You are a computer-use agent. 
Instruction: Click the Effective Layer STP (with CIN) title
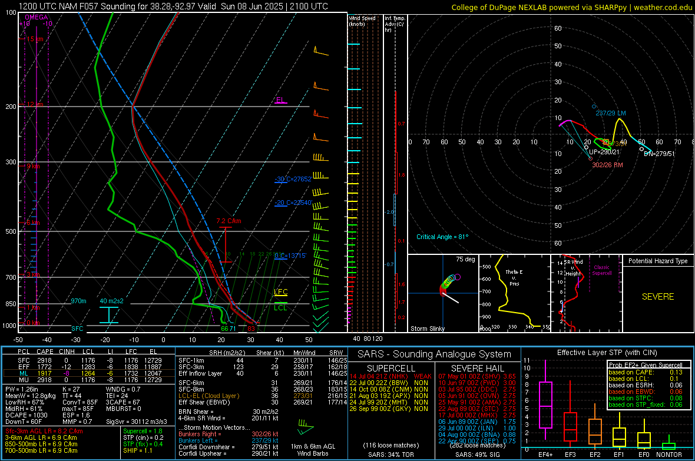click(x=607, y=353)
